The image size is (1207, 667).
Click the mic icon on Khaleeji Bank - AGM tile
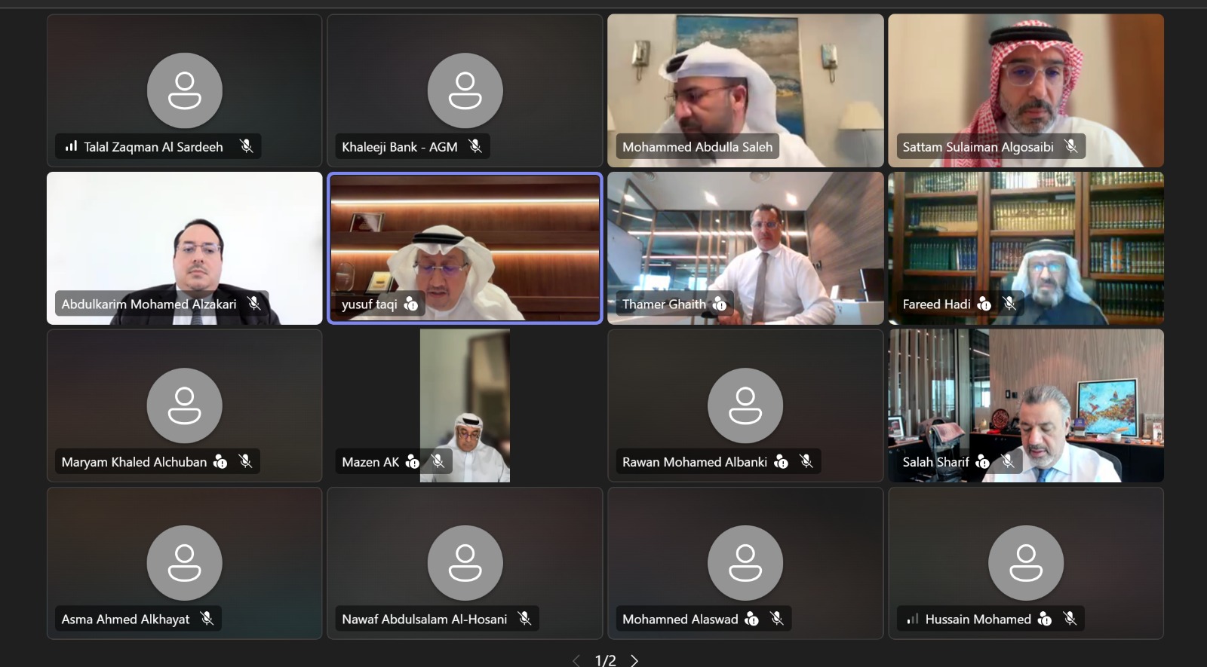coord(475,146)
